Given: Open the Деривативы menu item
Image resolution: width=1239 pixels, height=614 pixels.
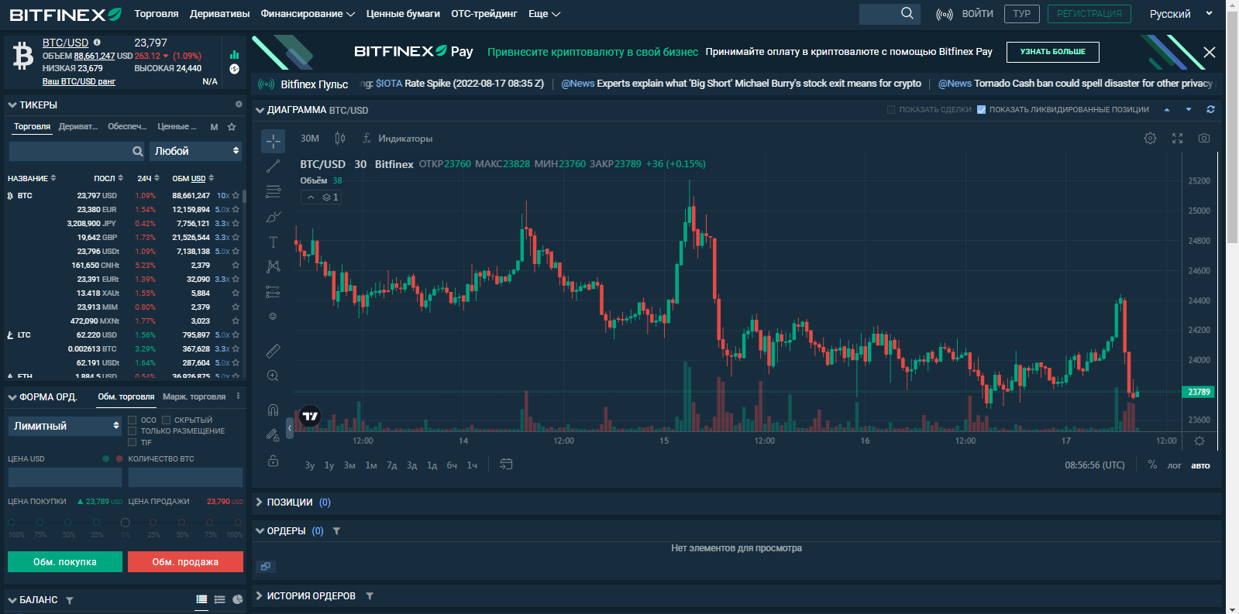Looking at the screenshot, I should pos(219,14).
